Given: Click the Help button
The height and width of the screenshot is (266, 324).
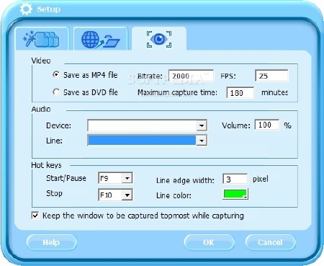Looking at the screenshot, I should click(51, 242).
